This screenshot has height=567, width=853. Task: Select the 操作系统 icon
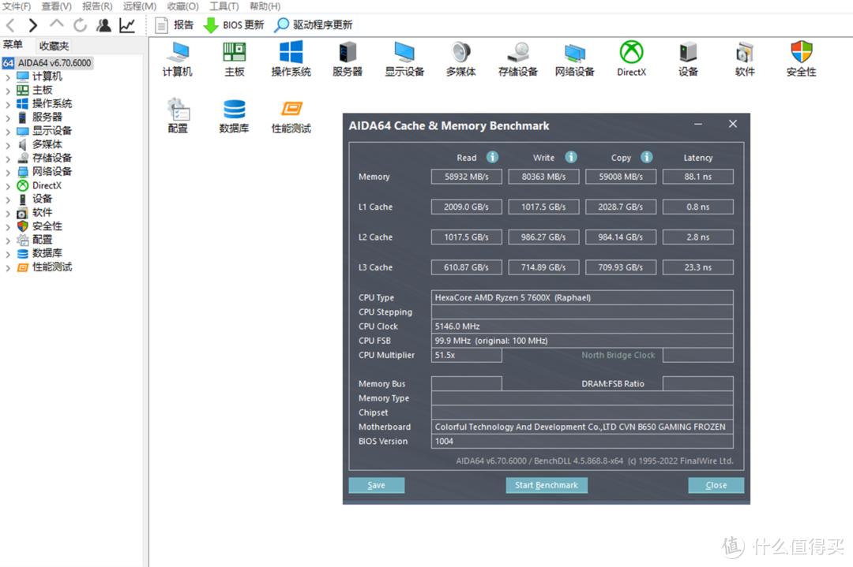(x=291, y=58)
